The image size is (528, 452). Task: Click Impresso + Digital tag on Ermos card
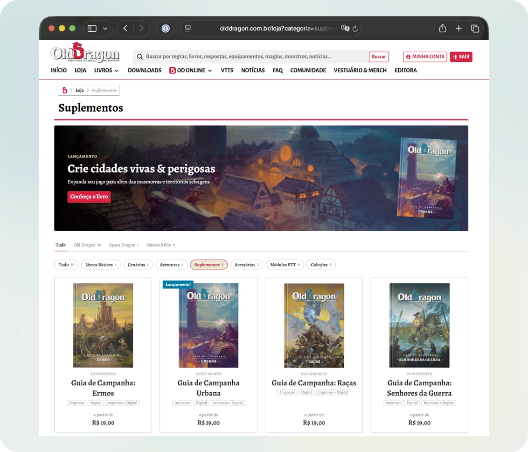pyautogui.click(x=122, y=403)
